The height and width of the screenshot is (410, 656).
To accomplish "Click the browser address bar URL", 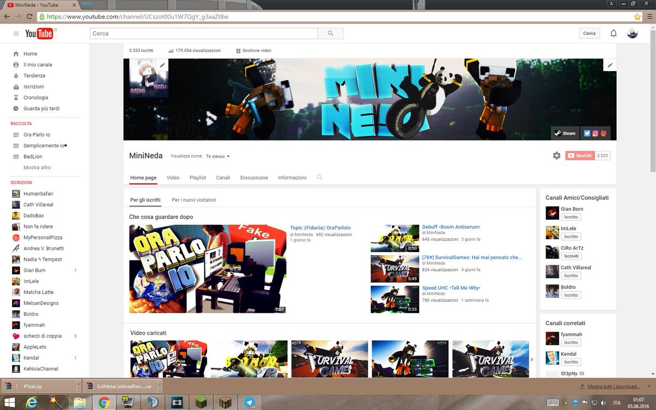I will coord(137,16).
